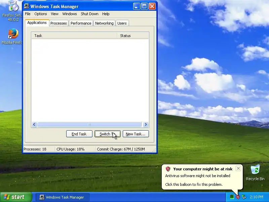Click the Commit Charge status bar text

point(121,149)
